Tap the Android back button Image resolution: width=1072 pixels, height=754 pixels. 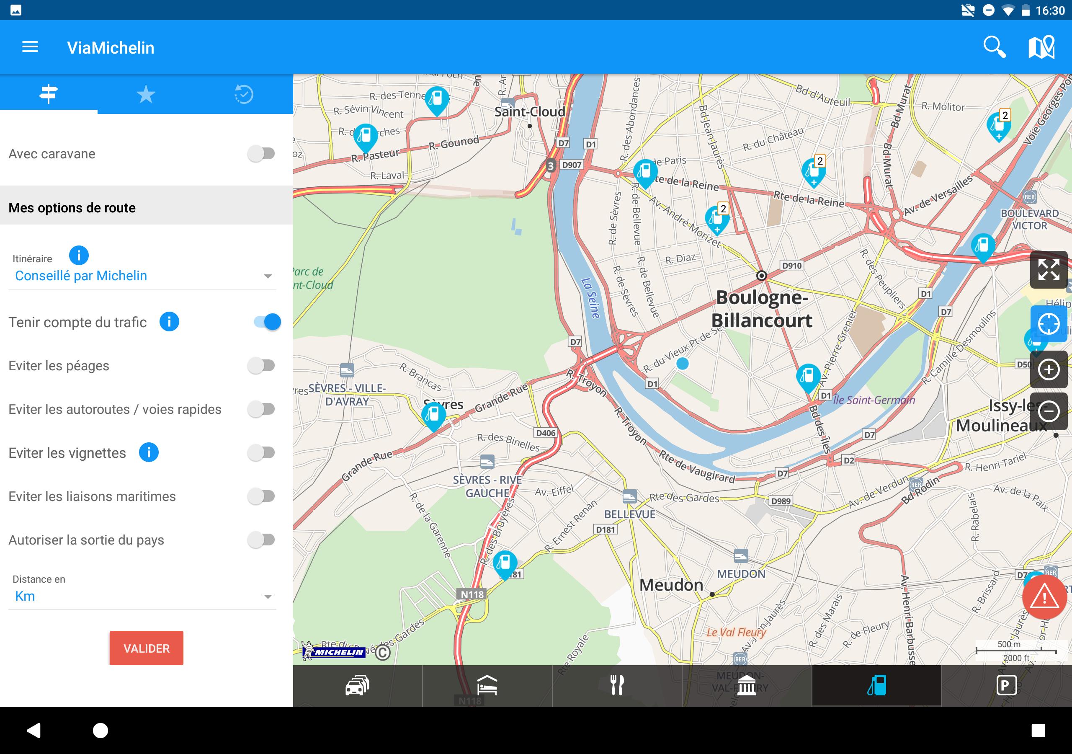pos(33,730)
